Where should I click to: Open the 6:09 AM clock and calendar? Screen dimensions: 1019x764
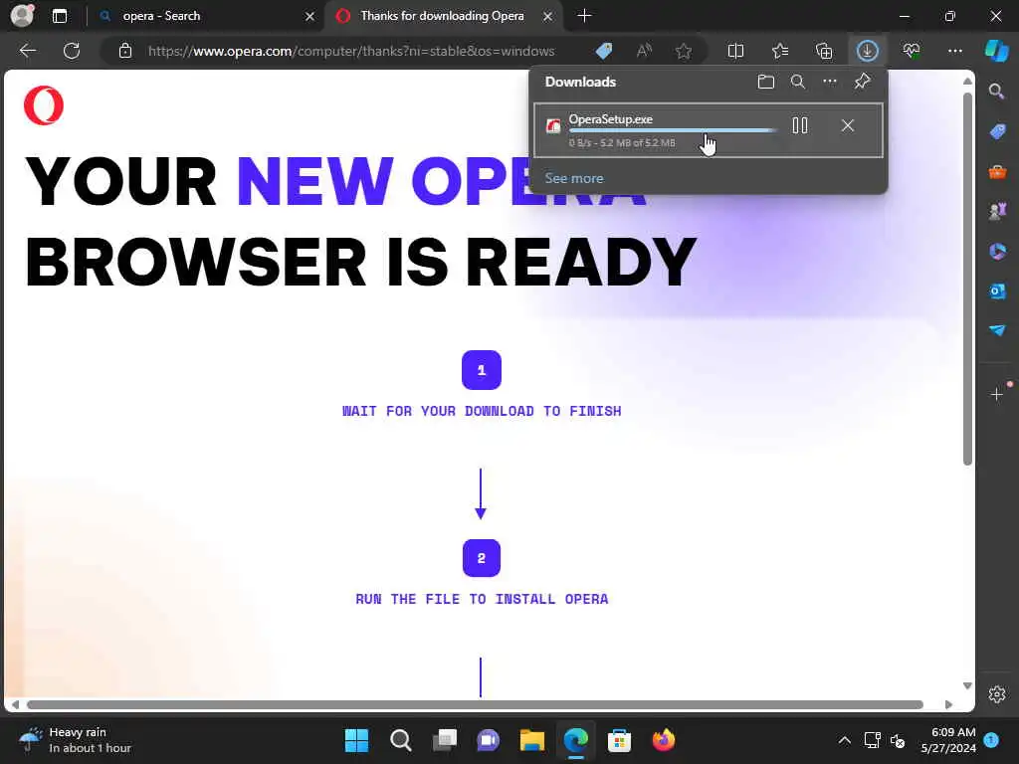[948, 740]
